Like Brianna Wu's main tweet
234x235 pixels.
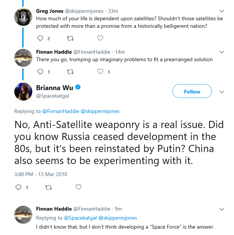point(79,187)
